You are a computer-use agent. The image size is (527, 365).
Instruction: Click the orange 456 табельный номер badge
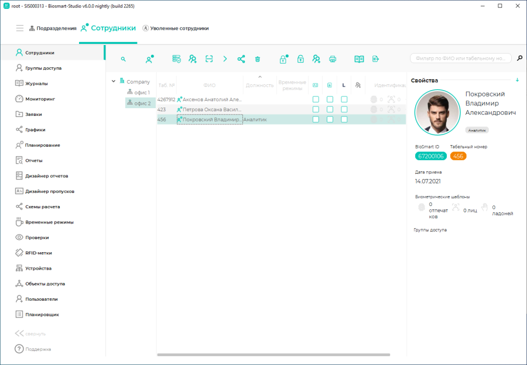pos(458,156)
